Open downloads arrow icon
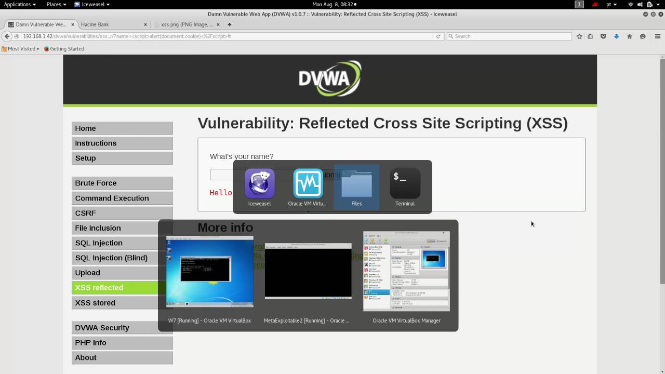665x374 pixels. click(616, 36)
